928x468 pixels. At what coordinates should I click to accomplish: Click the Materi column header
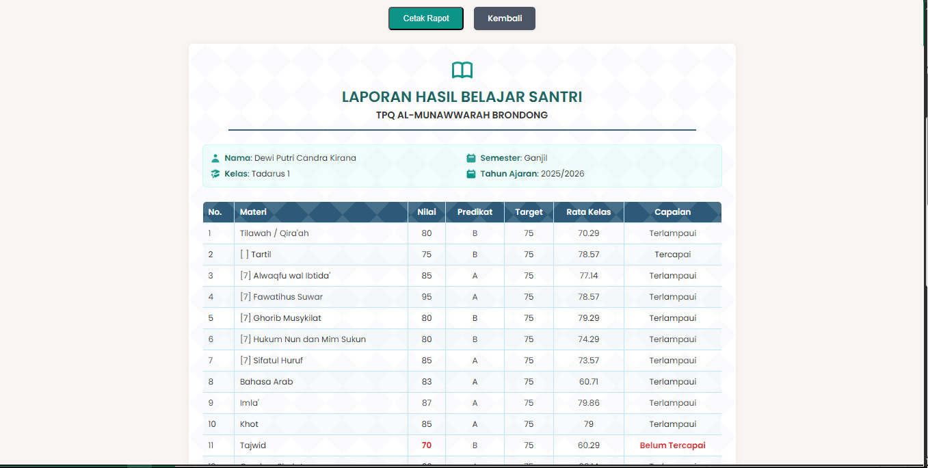click(253, 212)
